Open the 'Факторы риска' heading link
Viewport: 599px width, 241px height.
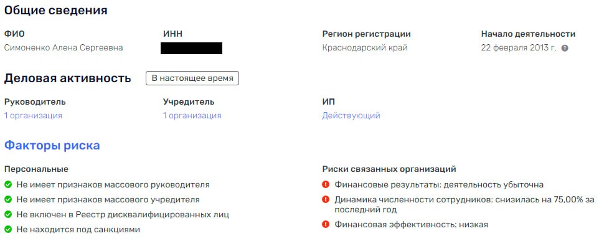(x=52, y=146)
